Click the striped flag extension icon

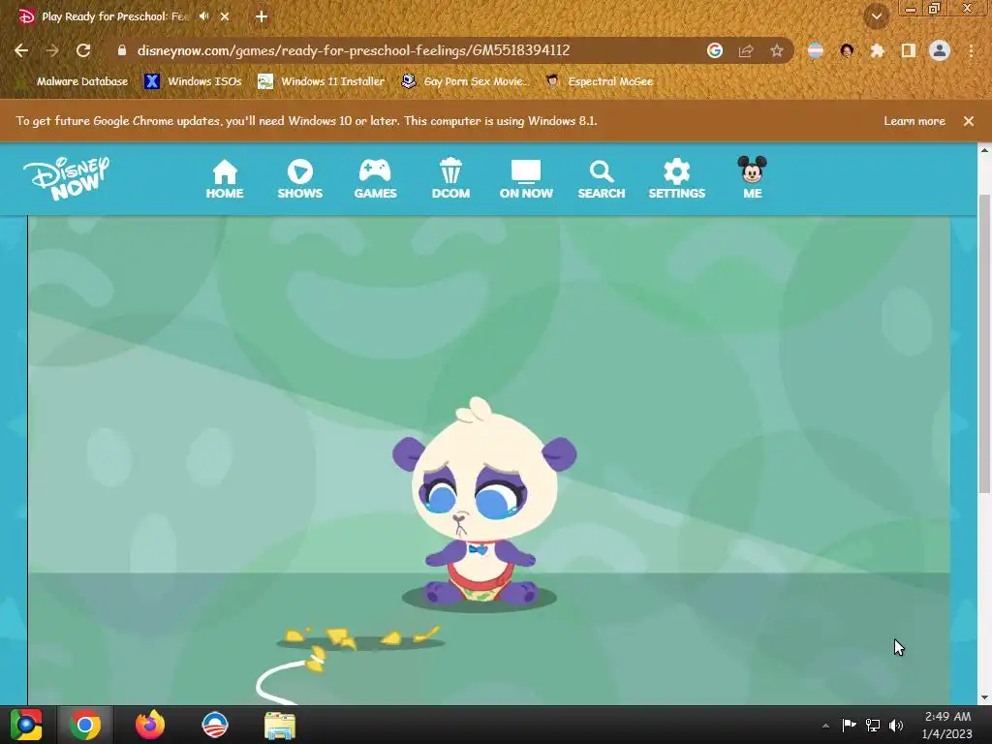coord(816,50)
